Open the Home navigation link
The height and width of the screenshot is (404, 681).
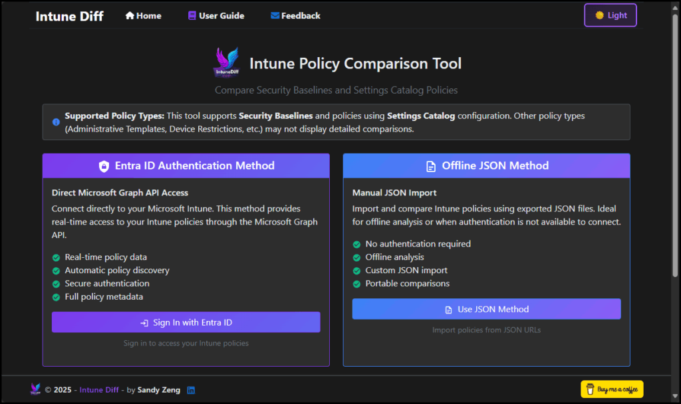[144, 16]
